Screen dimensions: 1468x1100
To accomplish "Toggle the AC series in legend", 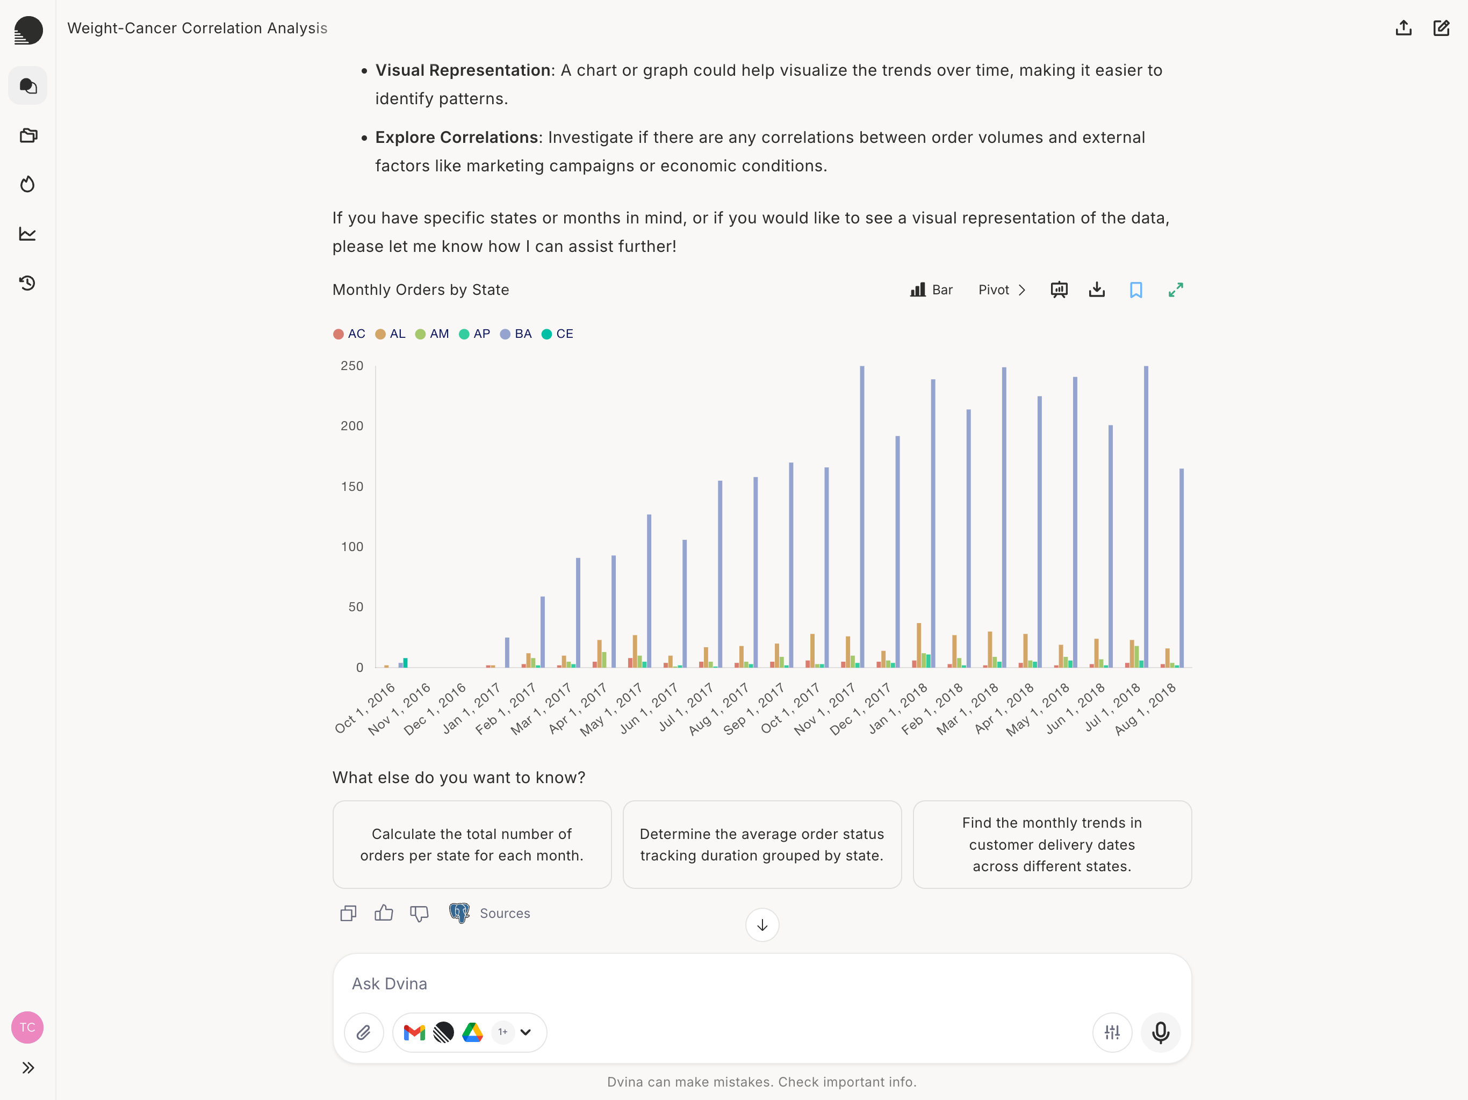I will click(x=349, y=334).
